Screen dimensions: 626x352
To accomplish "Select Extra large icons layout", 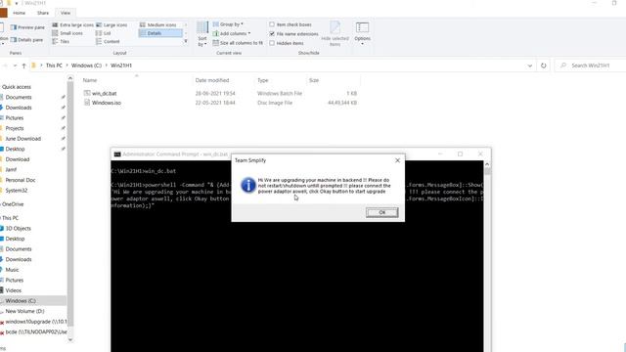I will coord(72,24).
